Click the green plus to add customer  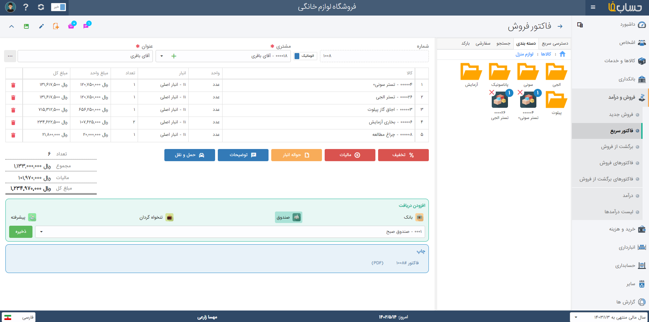174,56
